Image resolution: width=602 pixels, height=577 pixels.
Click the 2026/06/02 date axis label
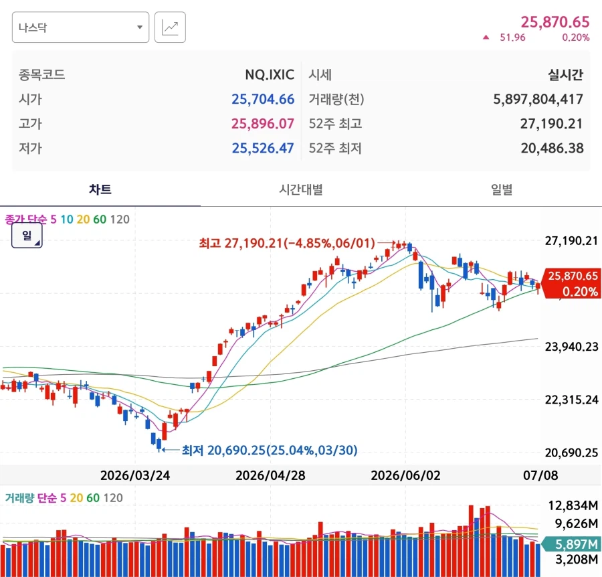pyautogui.click(x=405, y=475)
